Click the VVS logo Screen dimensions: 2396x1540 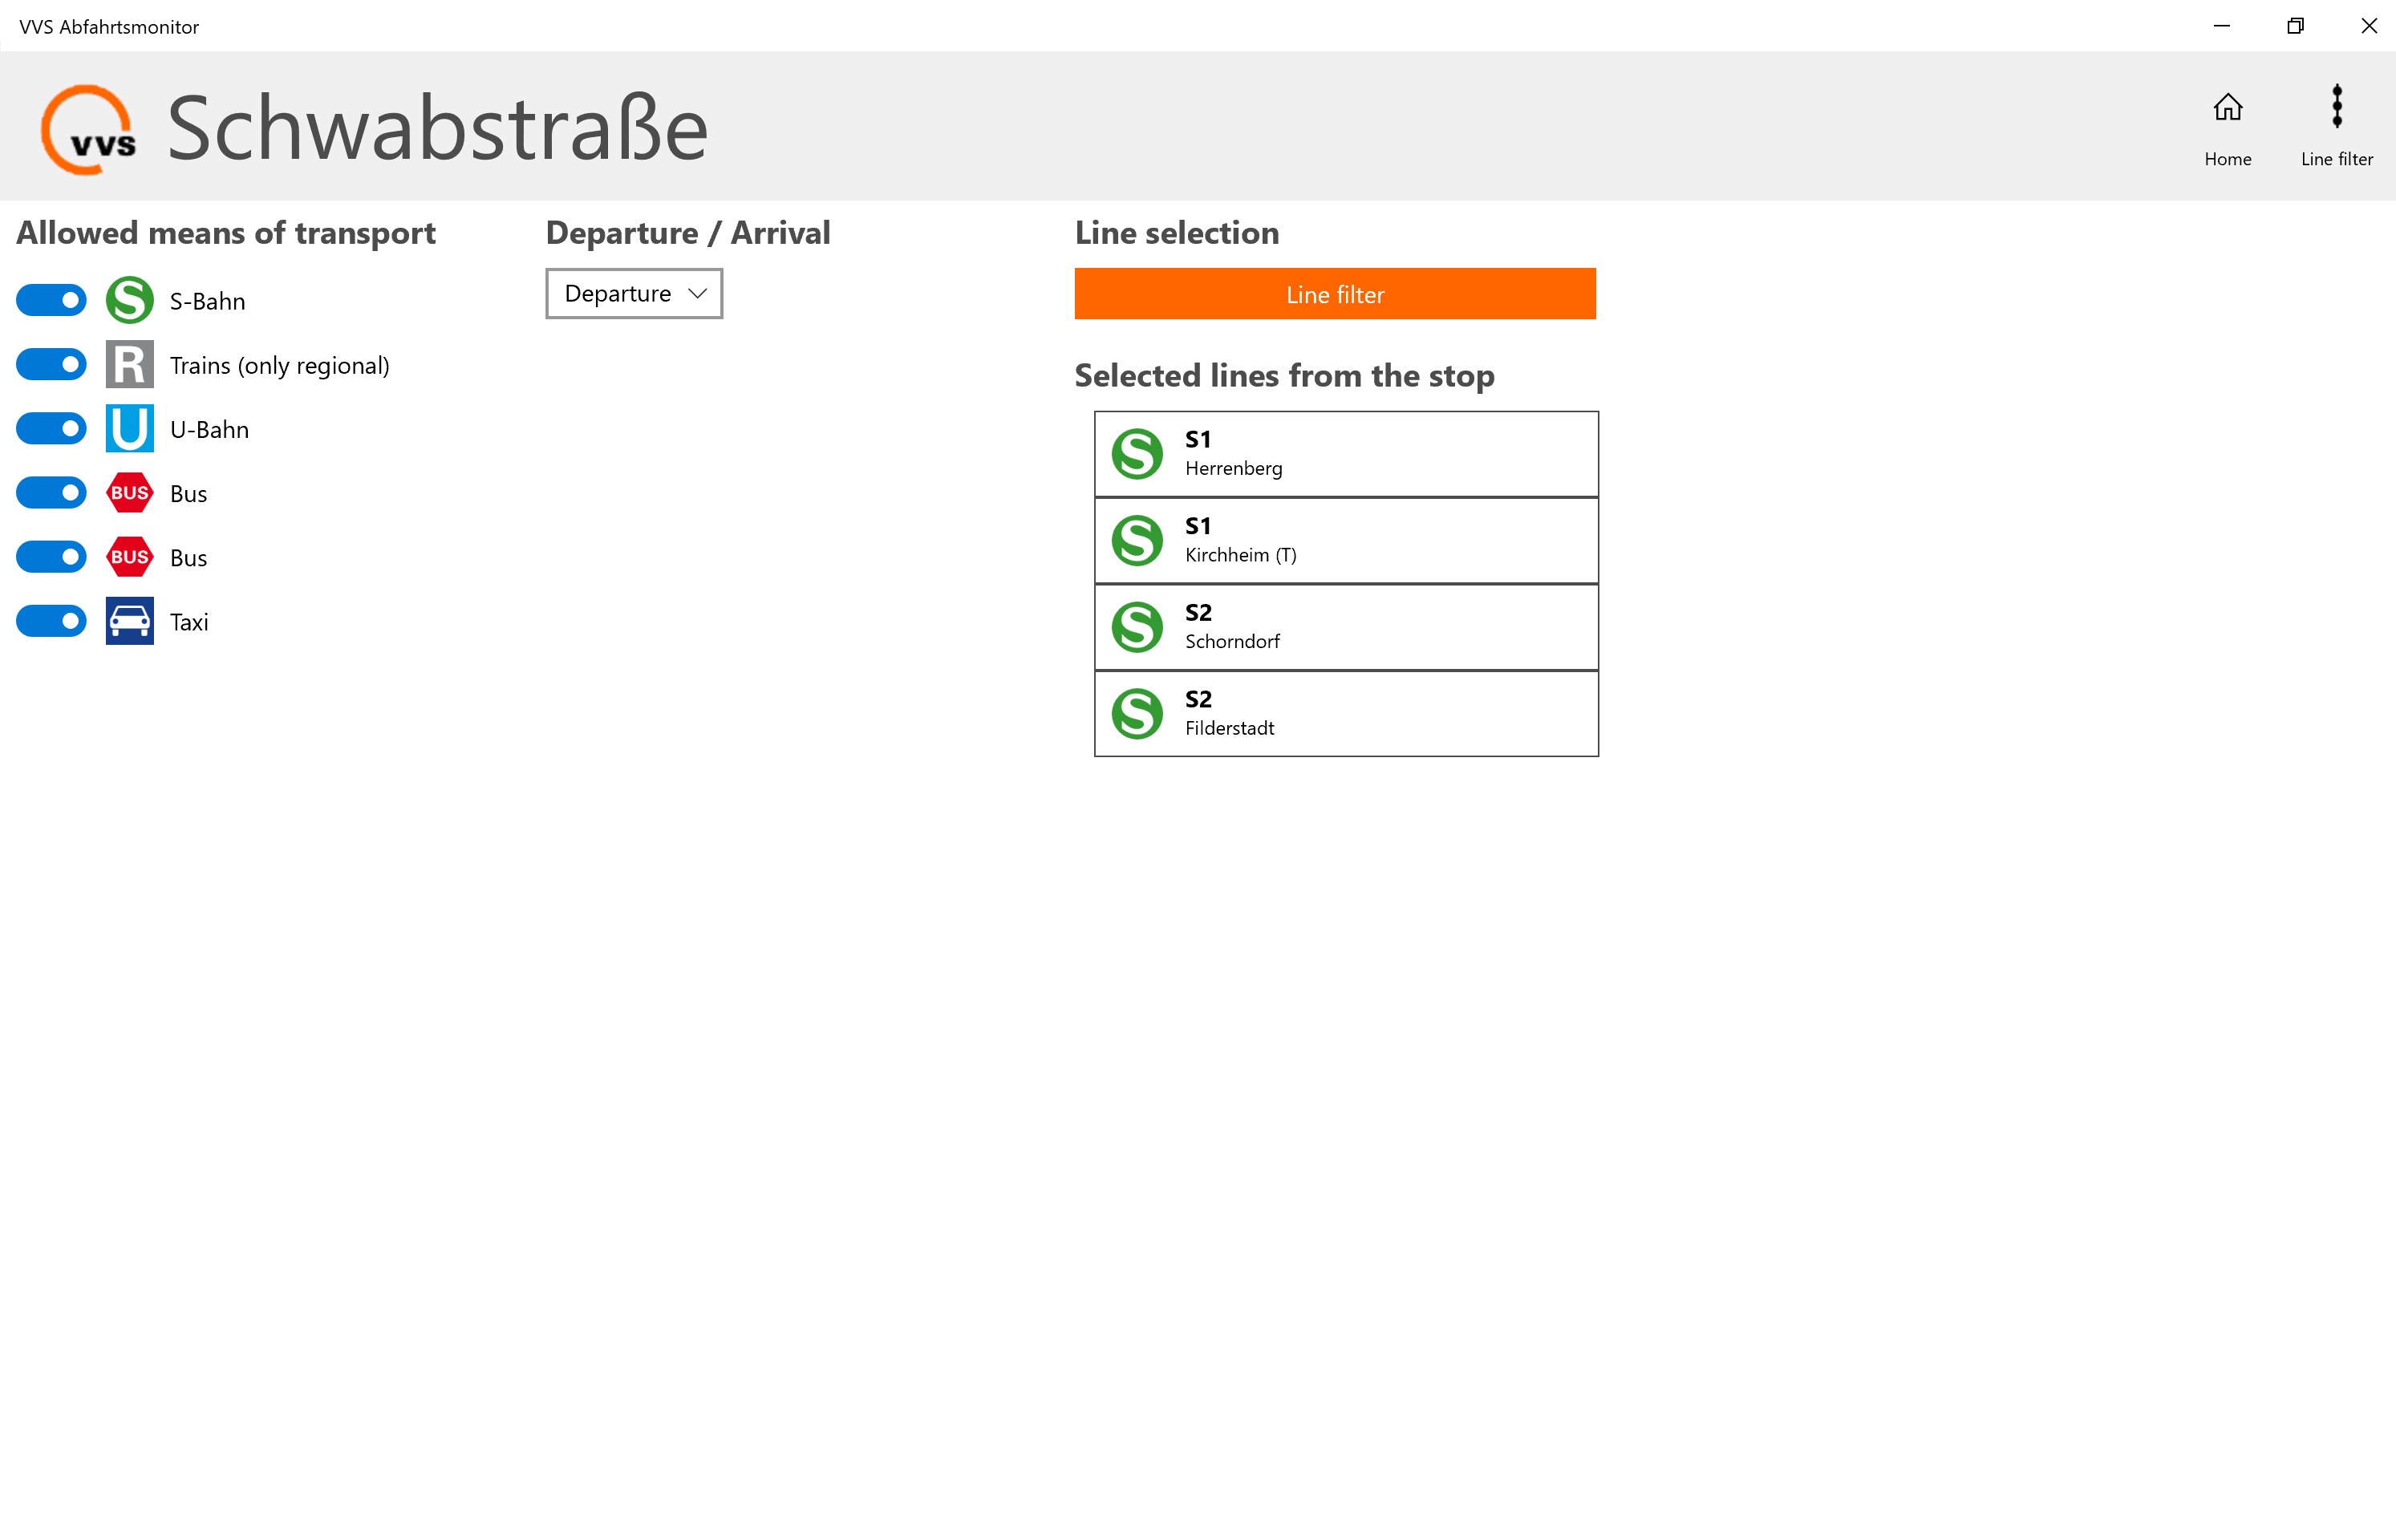[x=89, y=130]
